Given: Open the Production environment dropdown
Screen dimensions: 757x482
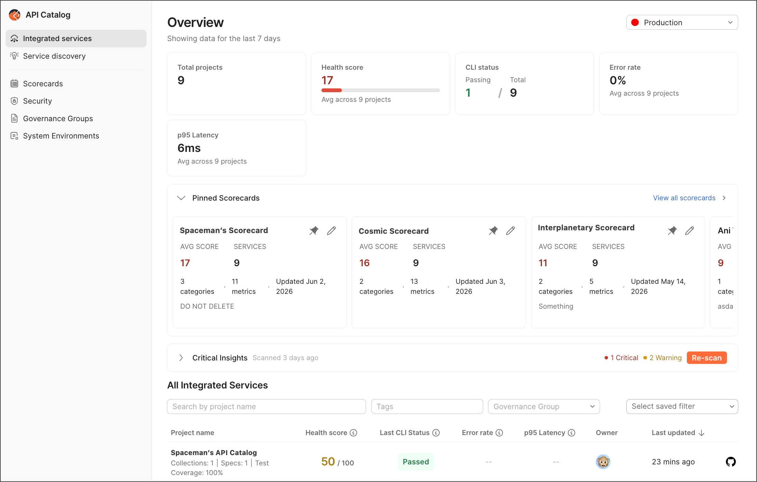Looking at the screenshot, I should [x=682, y=22].
